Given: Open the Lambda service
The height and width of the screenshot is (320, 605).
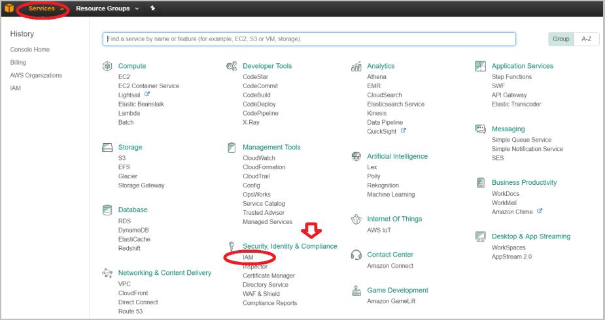Looking at the screenshot, I should 130,113.
